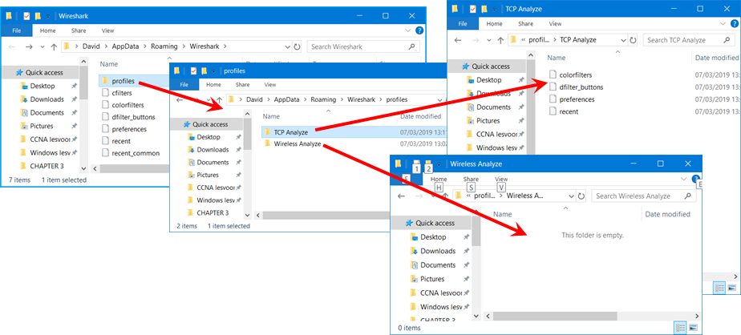Open the Share tab in Wireshark window
Image resolution: width=741 pixels, height=335 pixels.
pyautogui.click(x=79, y=30)
